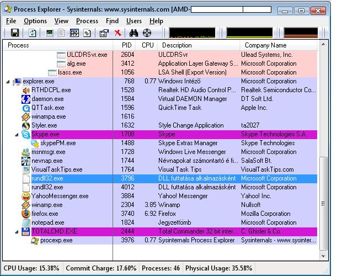Collapse the explorer.exe tree node
This screenshot has width=353, height=276.
coord(8,82)
